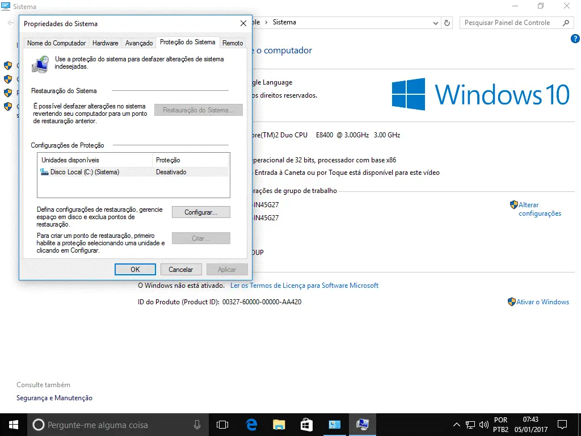Click the shield icon beside Alterar configurações
The width and height of the screenshot is (581, 436).
(x=513, y=204)
